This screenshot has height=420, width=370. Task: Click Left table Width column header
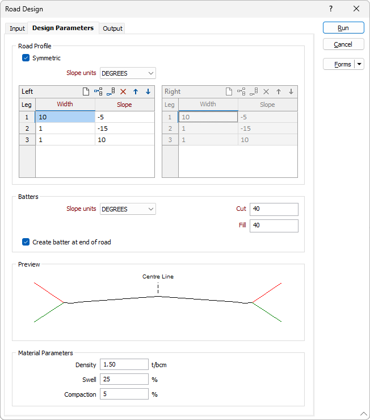65,105
